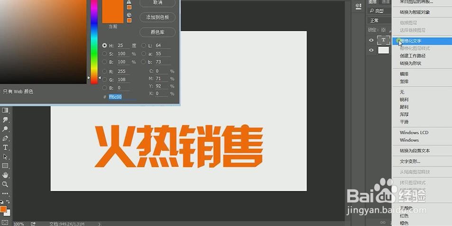Image resolution: width=452 pixels, height=226 pixels.
Task: Reset default foreground and background colors icon
Action: [1, 202]
